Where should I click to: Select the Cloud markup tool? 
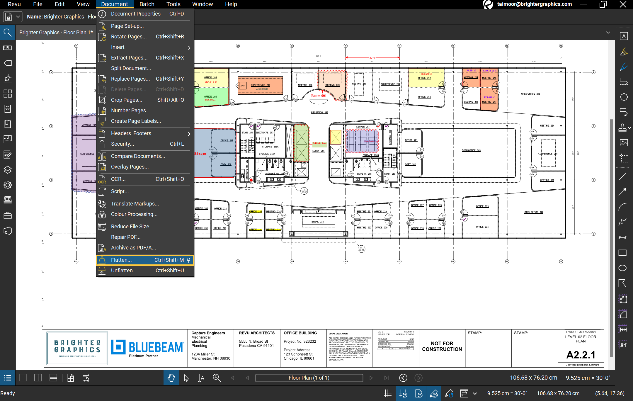coord(624,97)
